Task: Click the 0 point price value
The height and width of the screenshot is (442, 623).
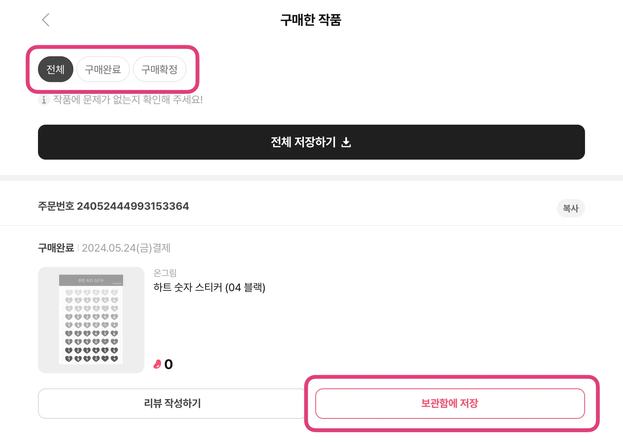Action: (169, 364)
